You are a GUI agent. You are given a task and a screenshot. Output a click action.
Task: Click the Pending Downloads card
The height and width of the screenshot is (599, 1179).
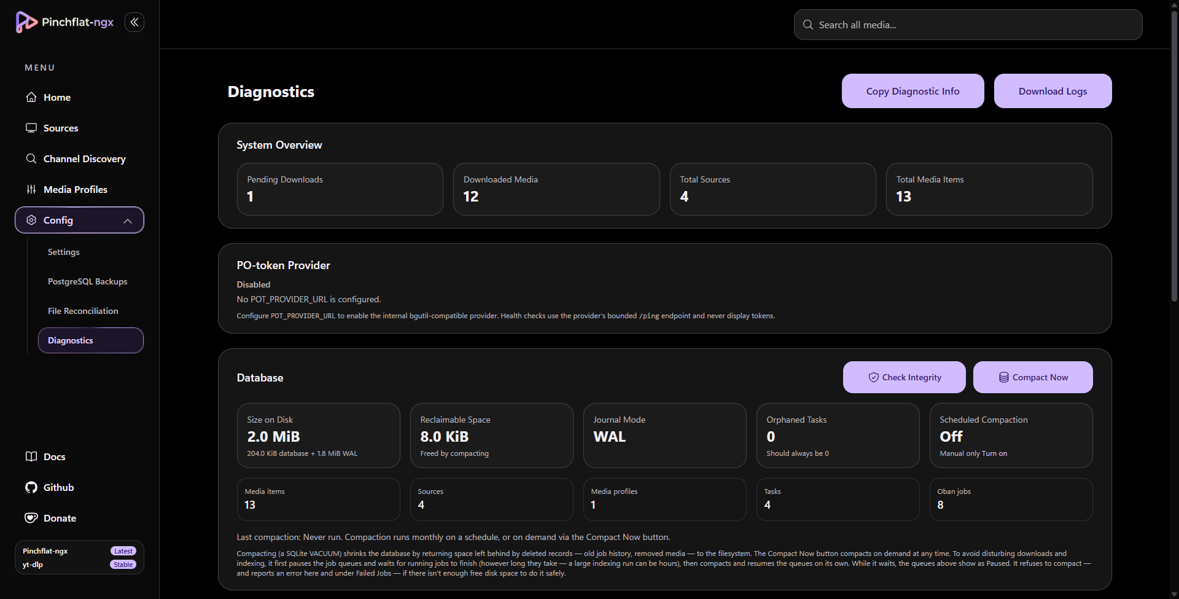pos(340,189)
